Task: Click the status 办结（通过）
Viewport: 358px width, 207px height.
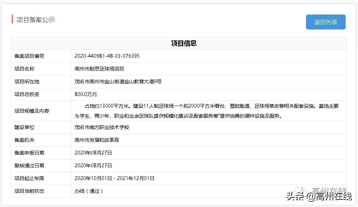Action: pos(88,191)
